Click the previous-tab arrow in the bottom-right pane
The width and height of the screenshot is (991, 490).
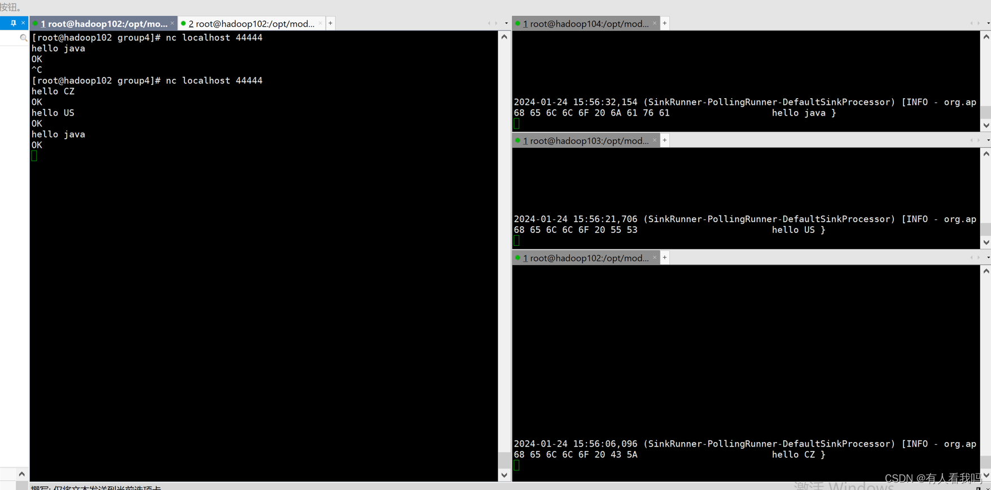(971, 257)
